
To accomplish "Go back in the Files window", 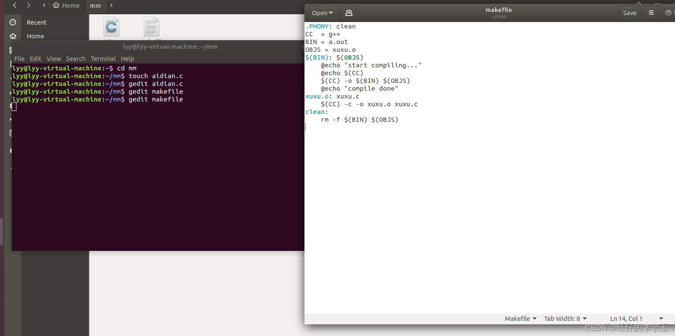I will [15, 6].
